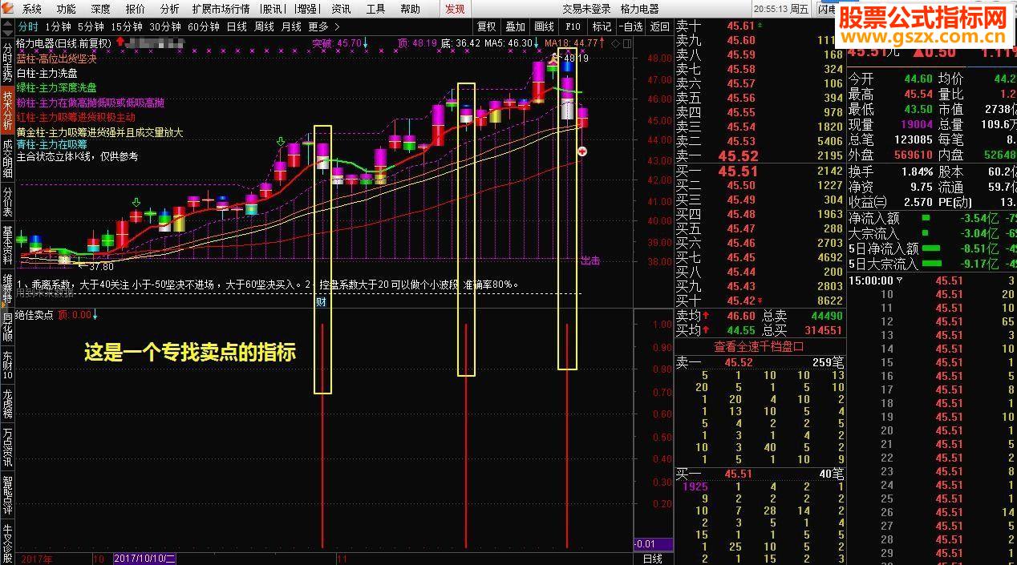Click the 卖十 price 45.61
The width and height of the screenshot is (1017, 565).
click(x=741, y=26)
